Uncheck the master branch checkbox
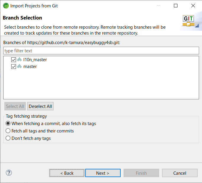Image resolution: width=202 pixels, height=183 pixels. point(13,67)
